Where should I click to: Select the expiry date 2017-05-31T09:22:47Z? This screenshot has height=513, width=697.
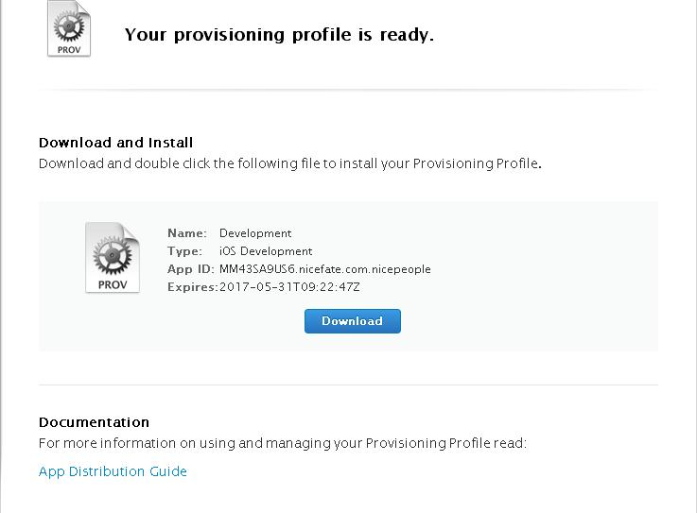[289, 287]
